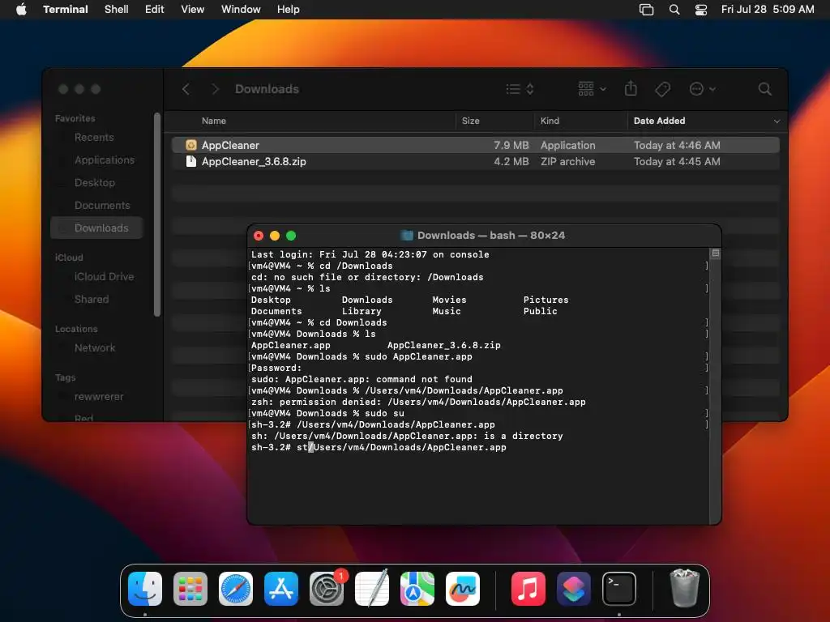
Task: Launch Safari from the Dock
Action: (236, 589)
